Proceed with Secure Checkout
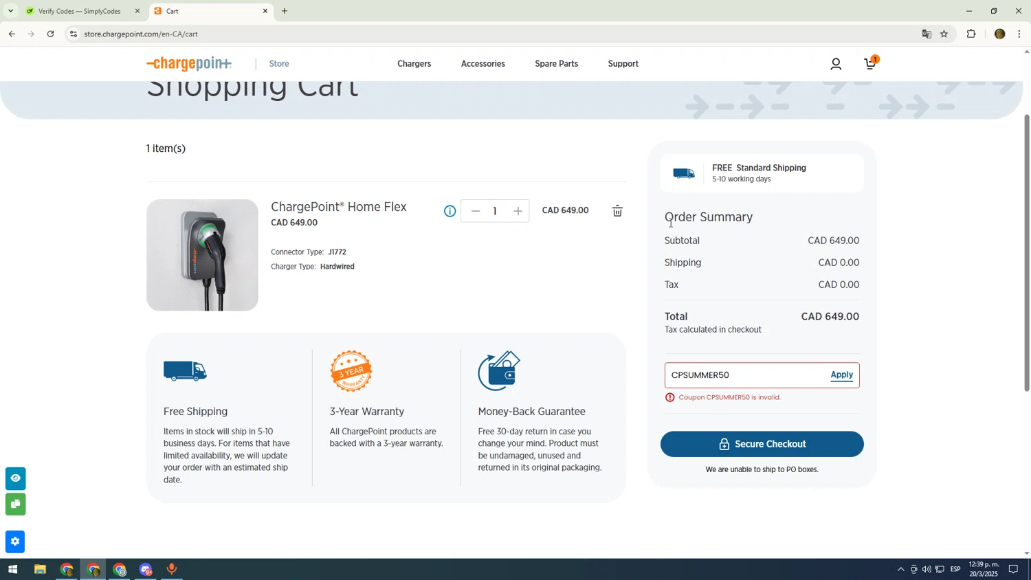The image size is (1031, 580). pos(762,444)
